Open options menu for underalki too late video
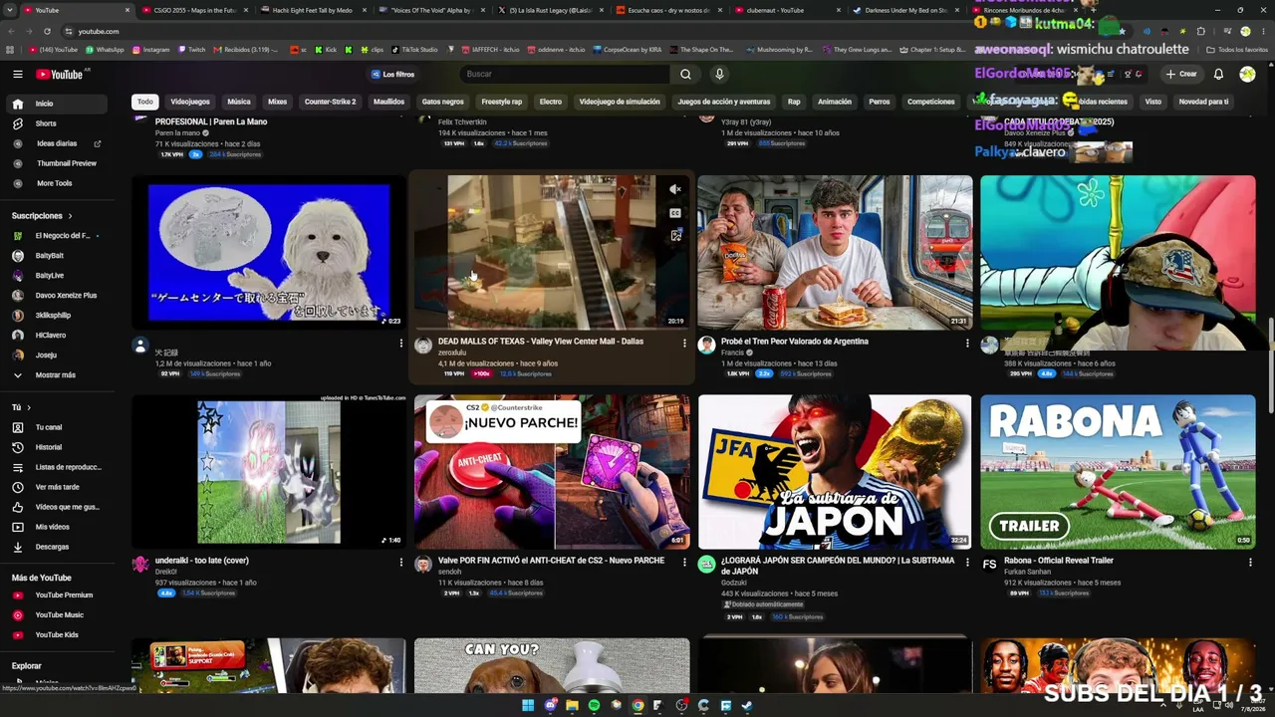This screenshot has height=717, width=1275. 401,563
